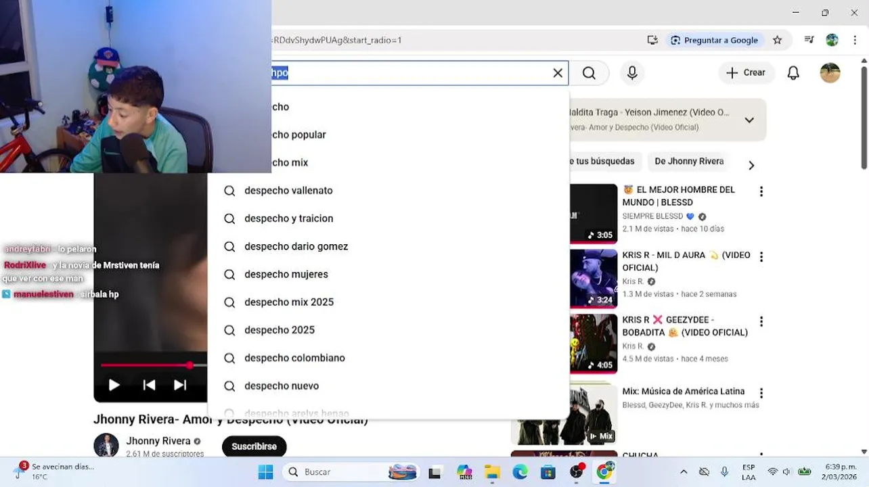Choose suggestion 'despecho dario gomez'
Screen dimensions: 869x487
[x=388, y=246]
